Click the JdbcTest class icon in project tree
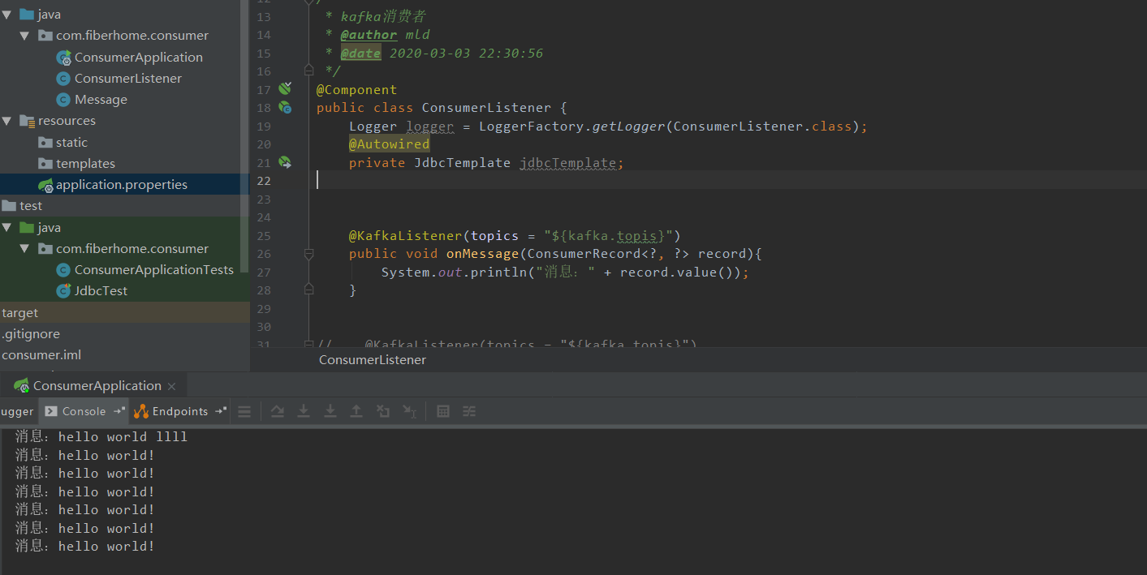The width and height of the screenshot is (1147, 575). (63, 291)
